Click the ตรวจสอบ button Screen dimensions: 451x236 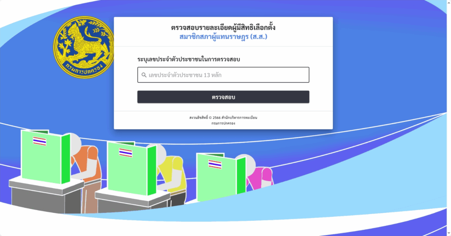223,97
